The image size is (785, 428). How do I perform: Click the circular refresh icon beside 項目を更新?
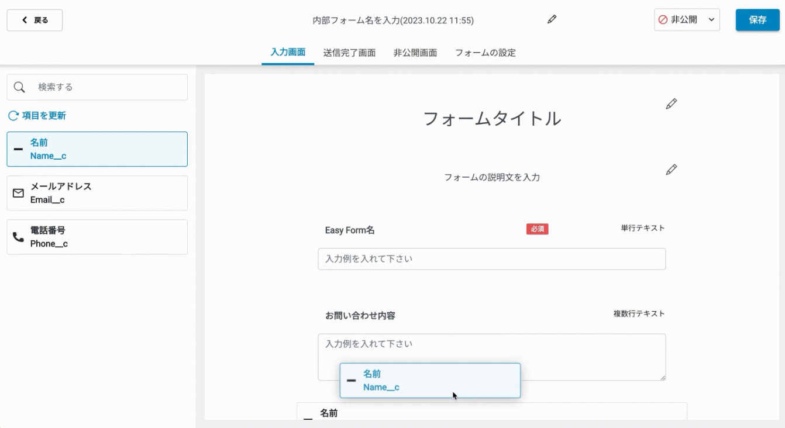[13, 116]
